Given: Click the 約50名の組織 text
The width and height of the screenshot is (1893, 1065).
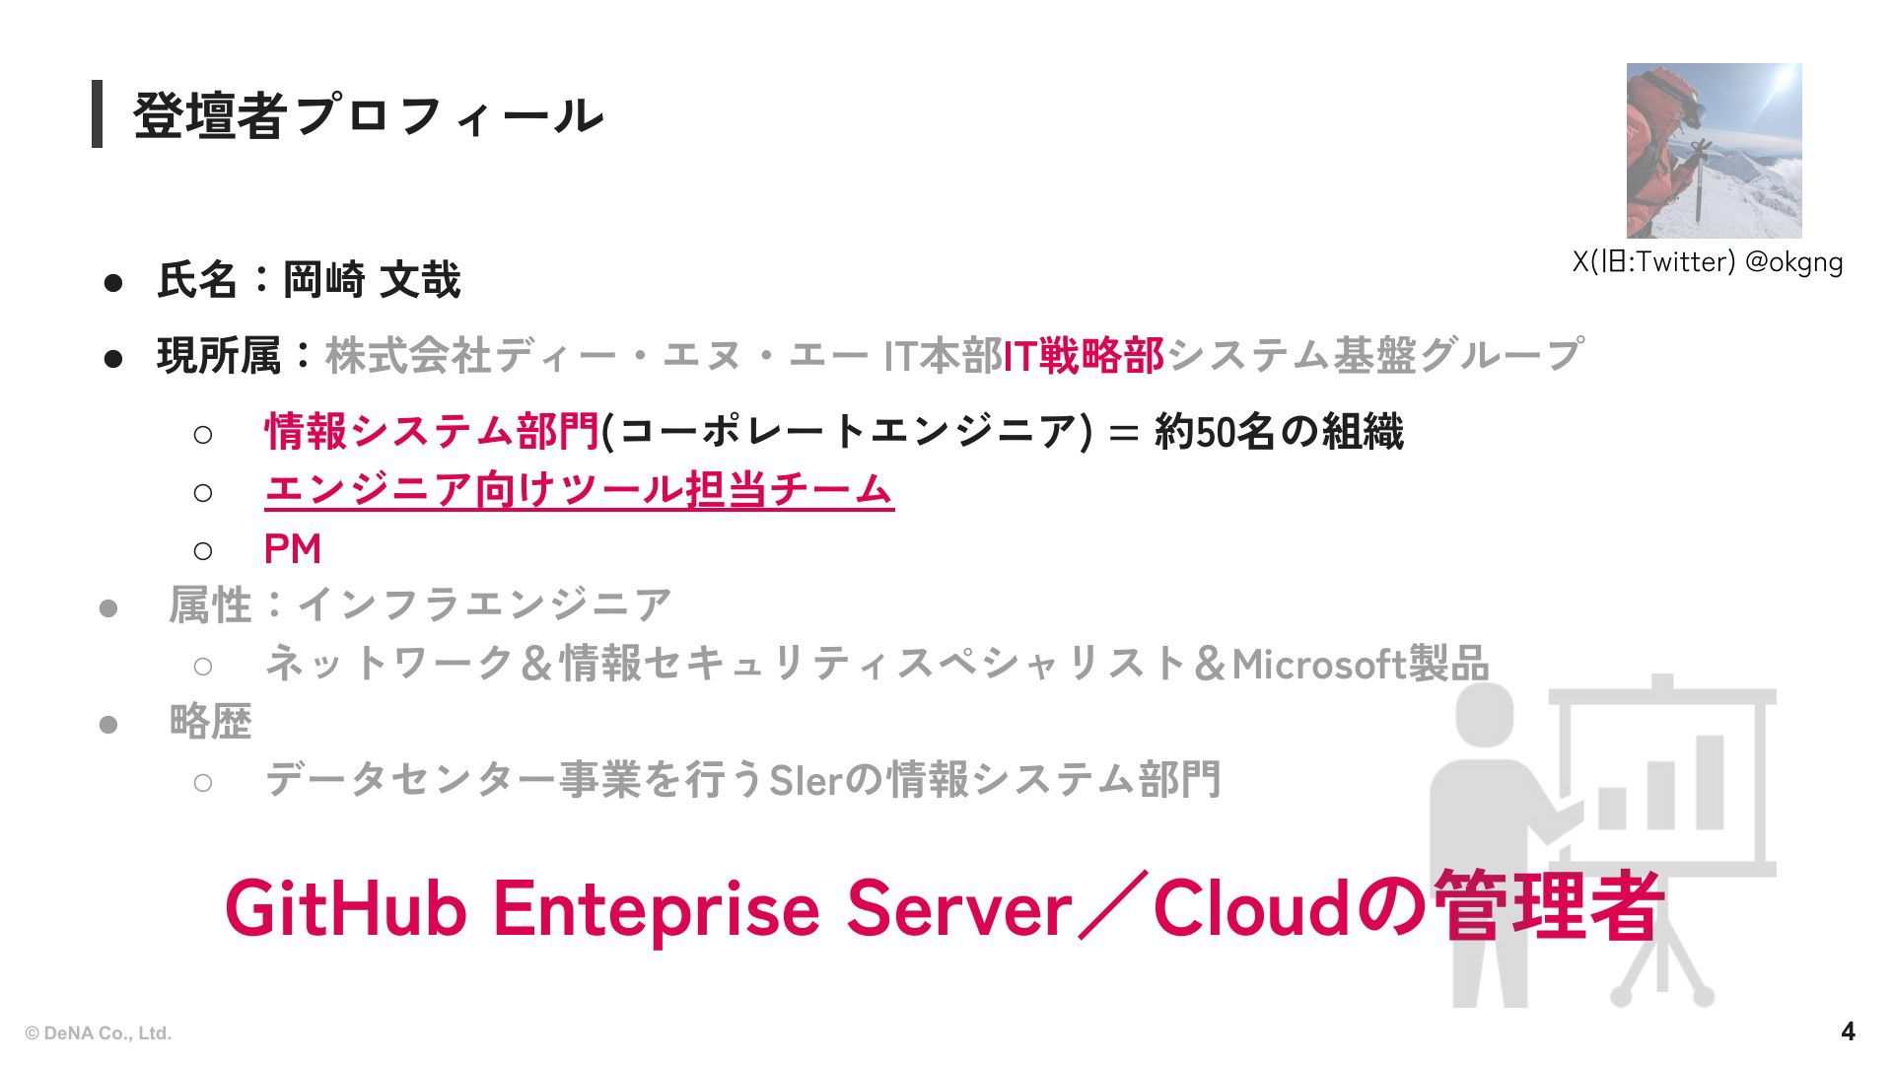Looking at the screenshot, I should [1279, 431].
